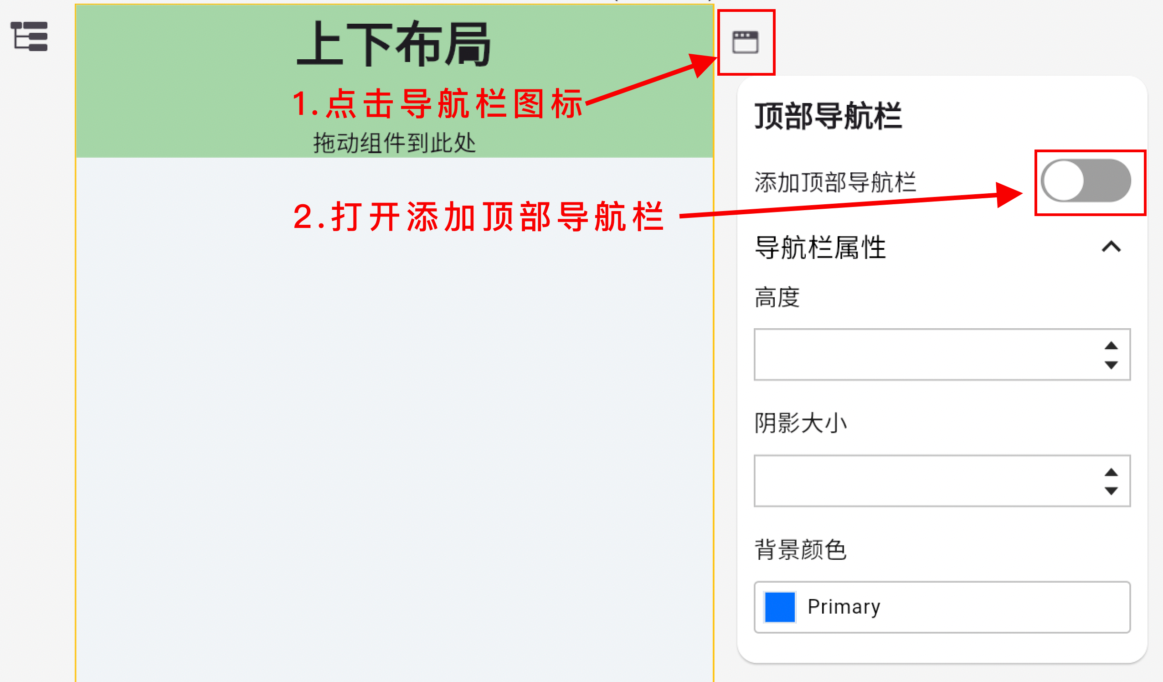Enable the 添加顶部导航栏 switch
Image resolution: width=1163 pixels, height=682 pixels.
click(1086, 181)
